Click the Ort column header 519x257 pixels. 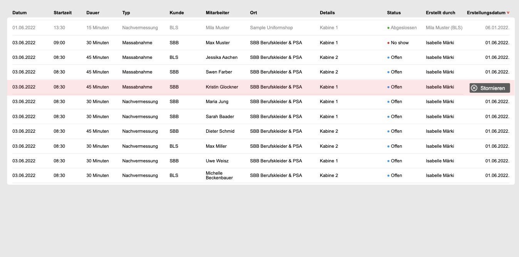254,13
